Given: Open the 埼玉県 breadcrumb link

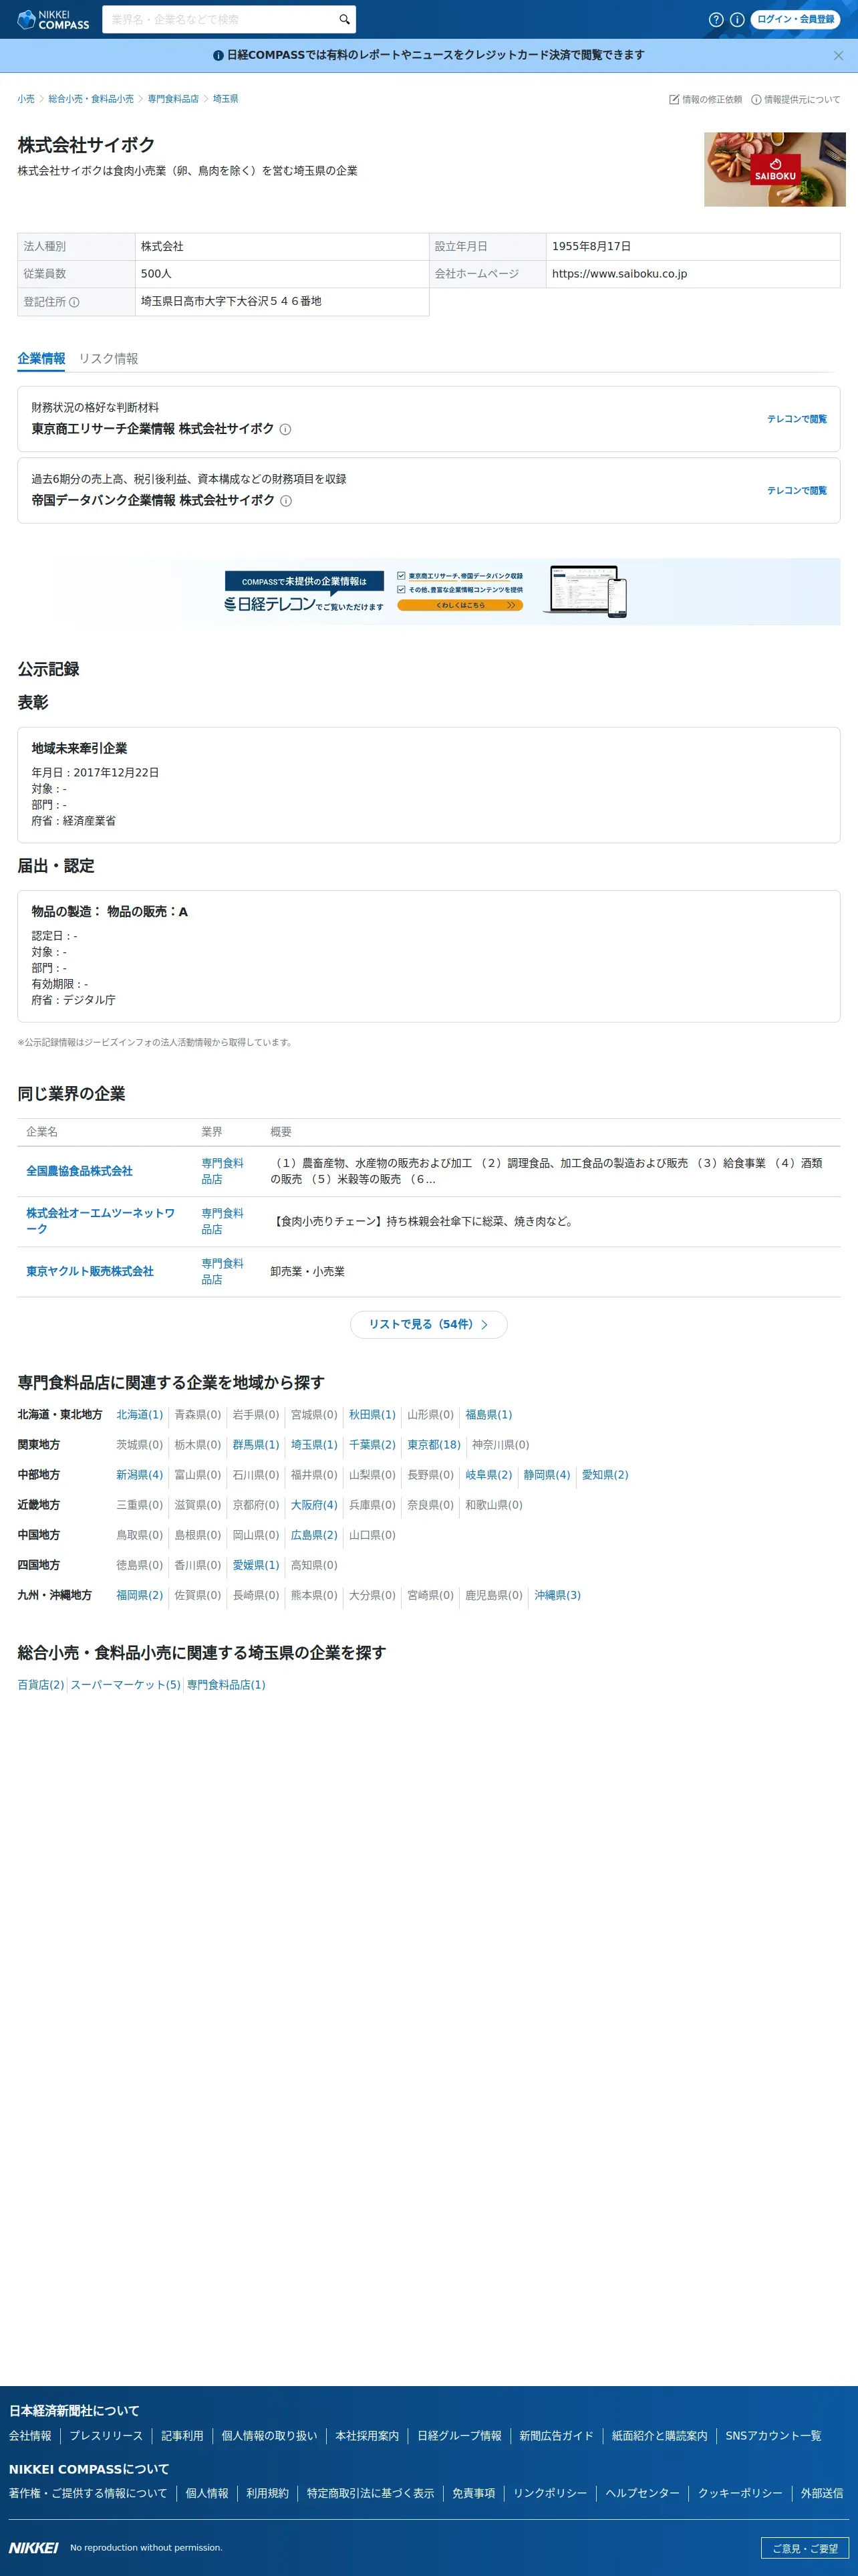Looking at the screenshot, I should coord(226,99).
